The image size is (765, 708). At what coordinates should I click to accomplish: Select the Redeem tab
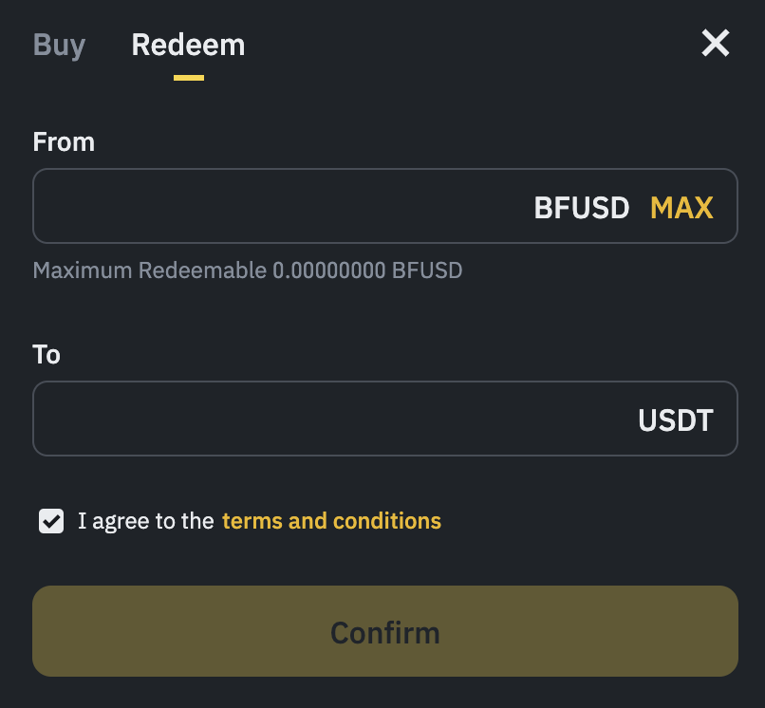click(187, 45)
